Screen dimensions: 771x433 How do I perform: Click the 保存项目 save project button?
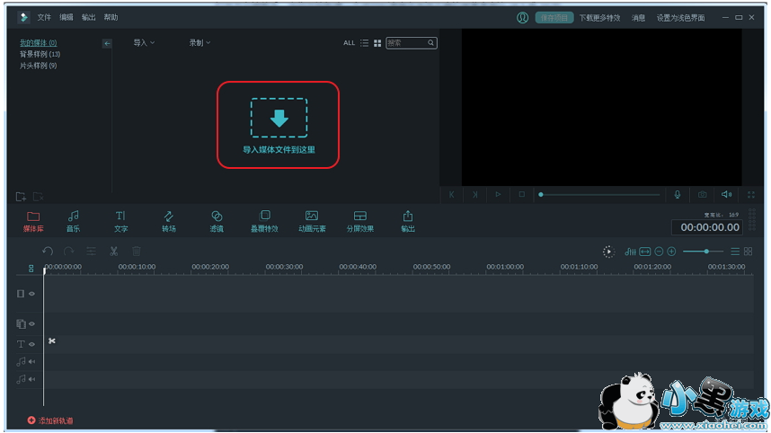coord(553,17)
